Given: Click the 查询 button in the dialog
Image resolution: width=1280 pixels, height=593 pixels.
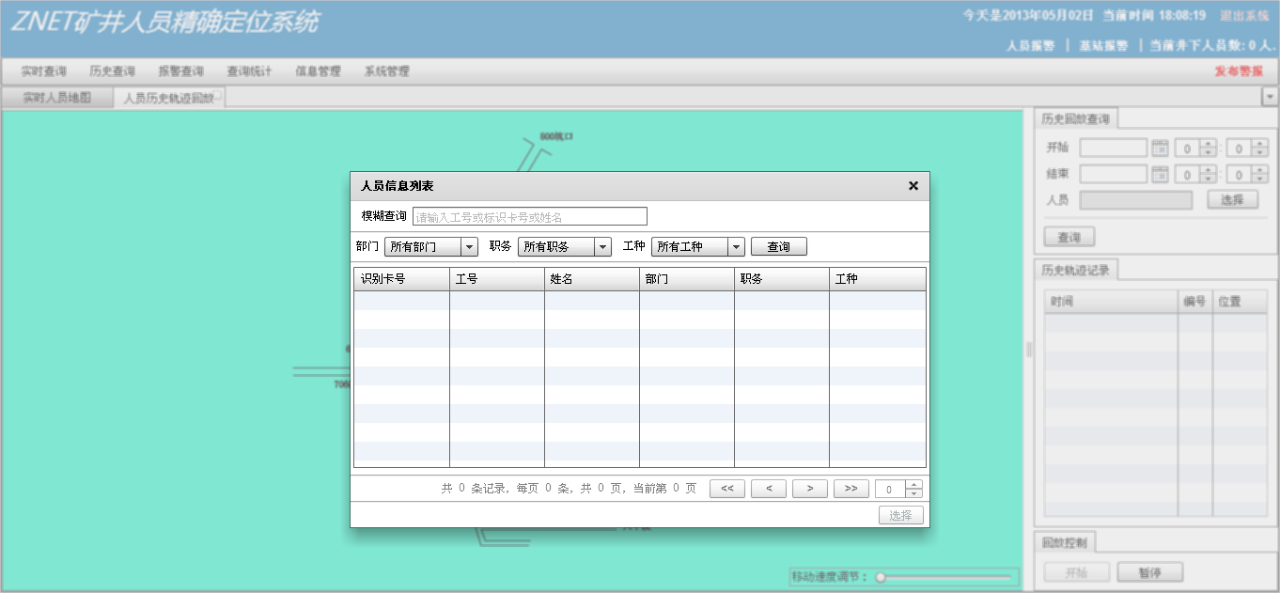Looking at the screenshot, I should pos(778,247).
